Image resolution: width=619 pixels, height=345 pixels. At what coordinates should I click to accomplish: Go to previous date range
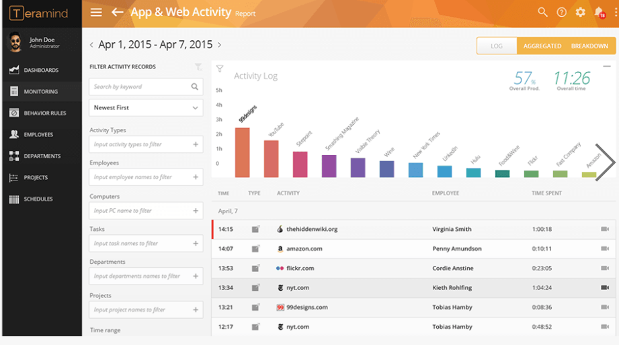pos(91,45)
